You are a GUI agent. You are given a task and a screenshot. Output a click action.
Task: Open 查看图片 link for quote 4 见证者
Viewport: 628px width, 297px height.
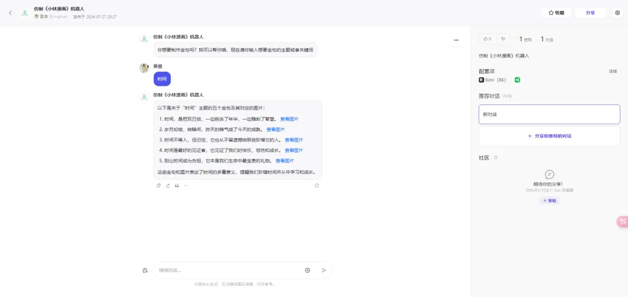(x=294, y=150)
